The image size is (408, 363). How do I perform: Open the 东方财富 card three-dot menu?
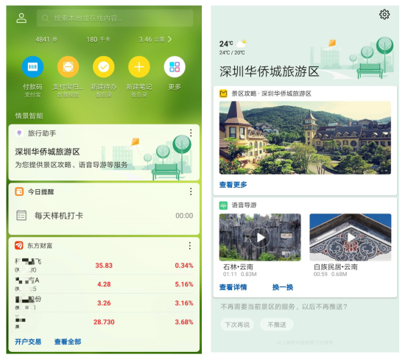[190, 246]
